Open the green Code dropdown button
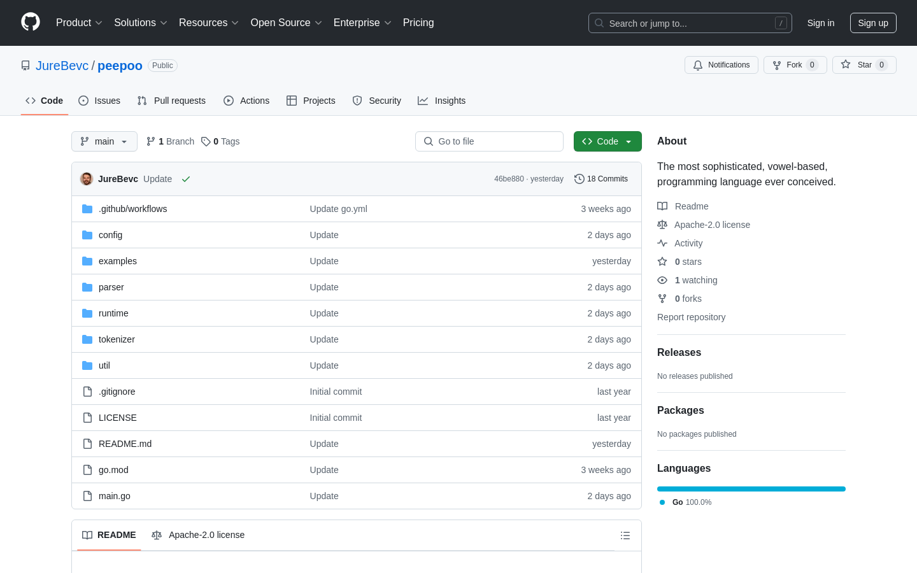The width and height of the screenshot is (917, 573). tap(608, 141)
